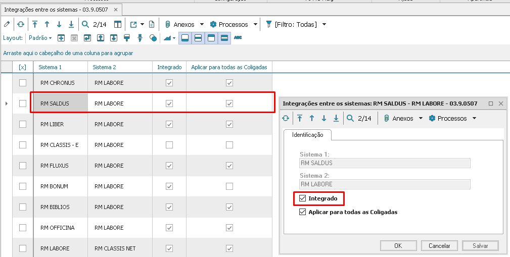Toggle the bottom panel layout button
The width and height of the screenshot is (510, 257).
coord(185,38)
